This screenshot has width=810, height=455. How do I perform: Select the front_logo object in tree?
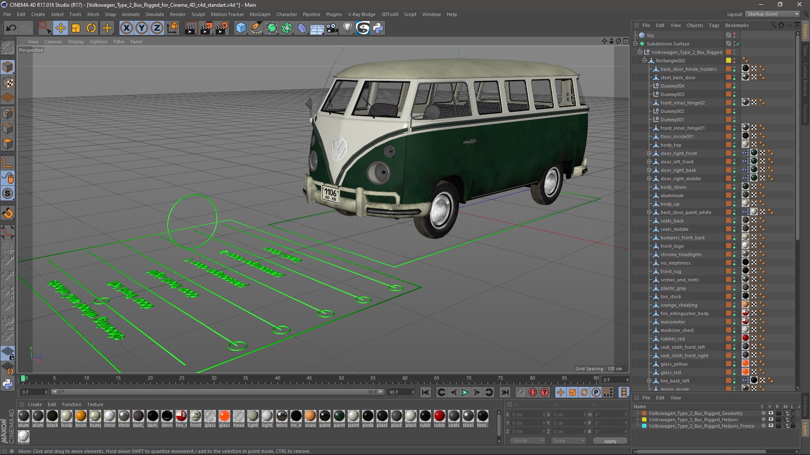tap(672, 246)
